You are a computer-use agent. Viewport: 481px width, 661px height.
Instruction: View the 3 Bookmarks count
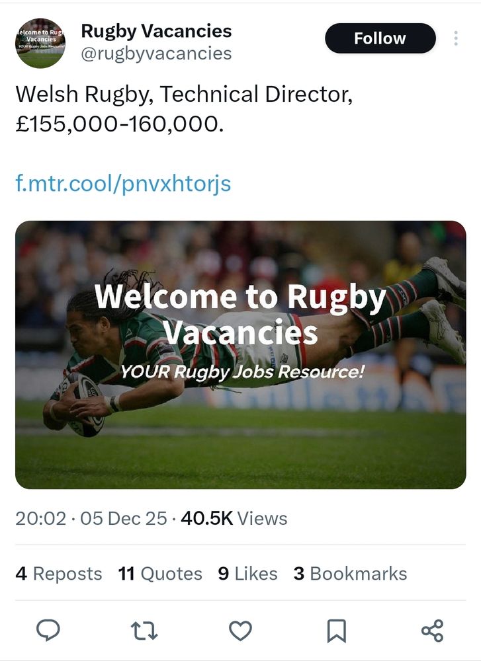[x=350, y=573]
